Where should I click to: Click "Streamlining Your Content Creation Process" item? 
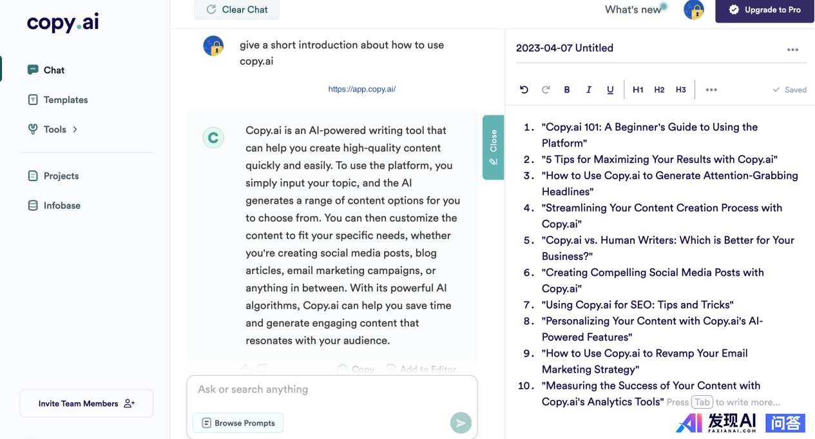click(662, 216)
